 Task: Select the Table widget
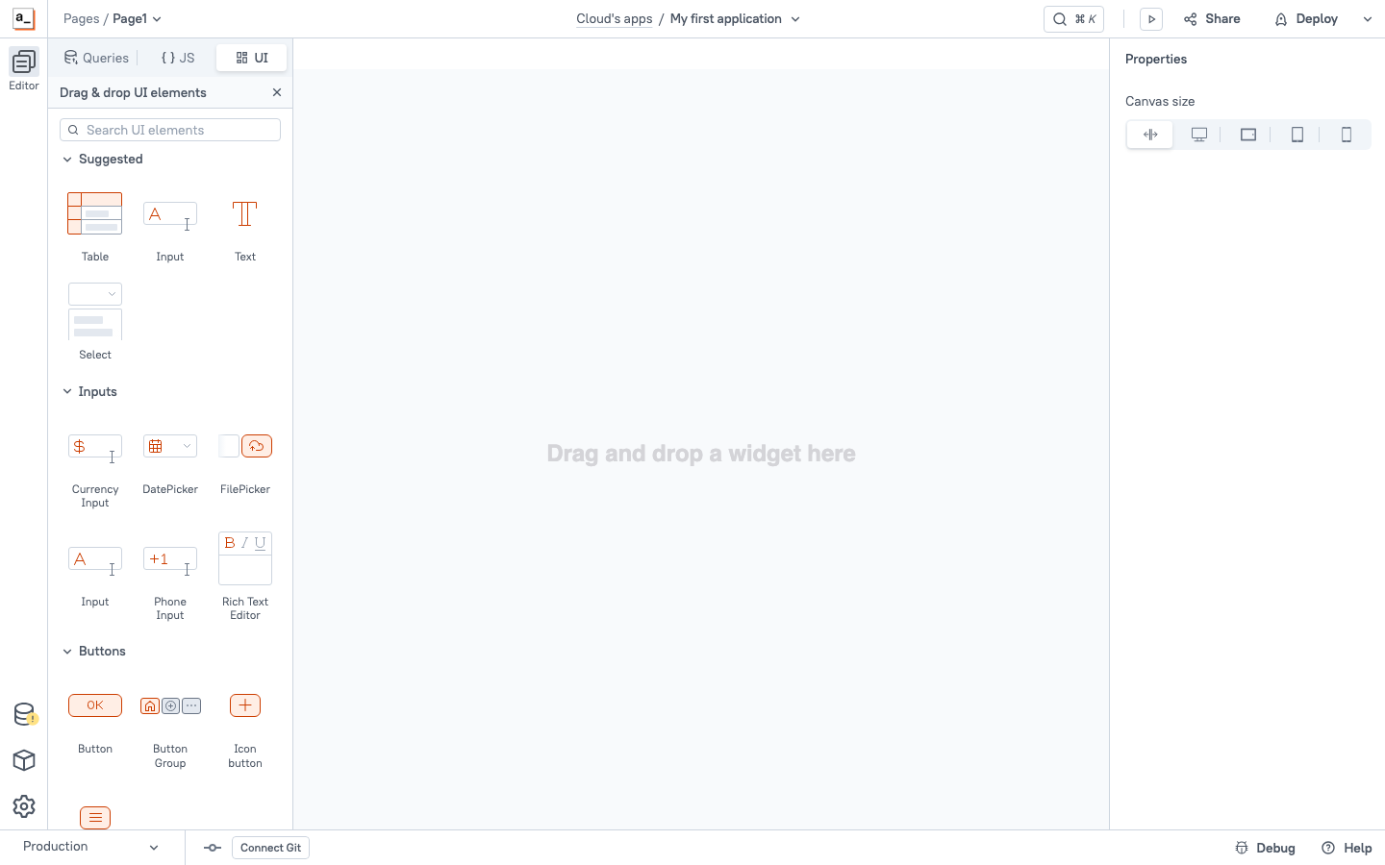coord(95,227)
